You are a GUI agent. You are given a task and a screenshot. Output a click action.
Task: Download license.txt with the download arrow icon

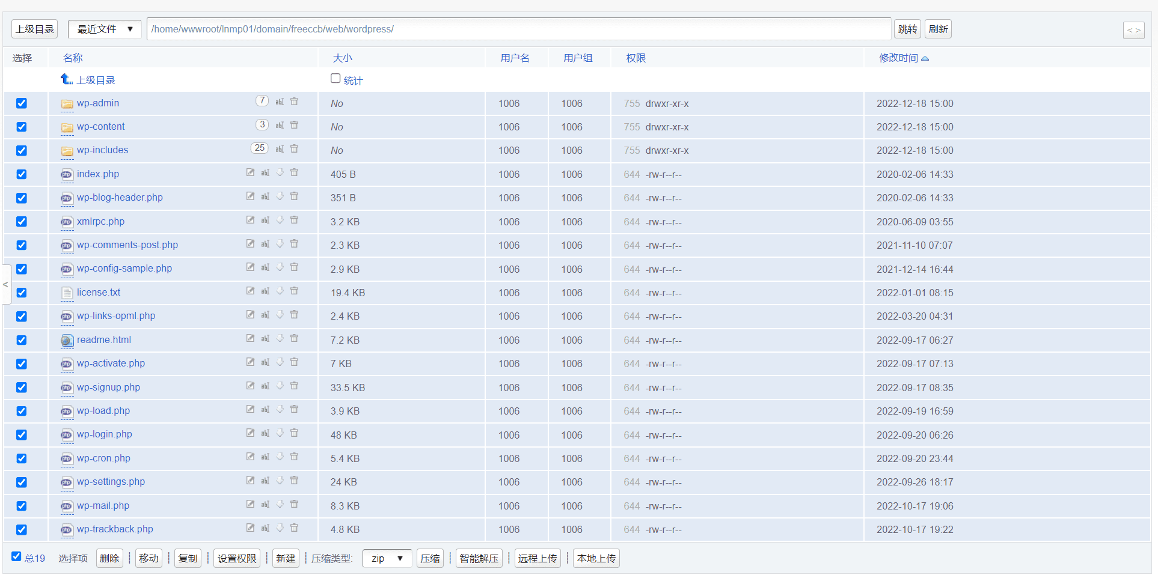click(280, 291)
